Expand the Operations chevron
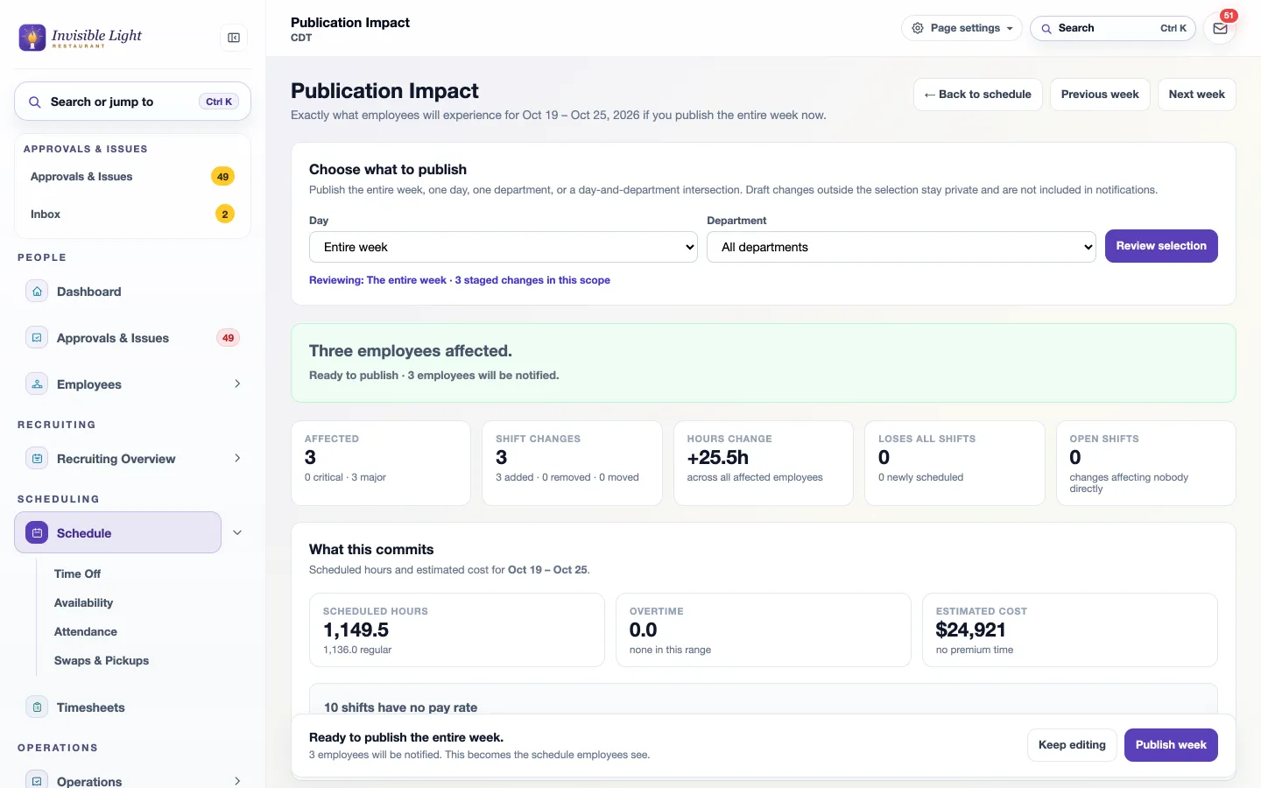This screenshot has width=1261, height=788. pos(237,781)
